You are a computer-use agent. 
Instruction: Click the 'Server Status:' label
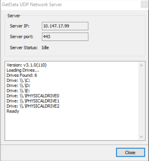click(x=24, y=48)
